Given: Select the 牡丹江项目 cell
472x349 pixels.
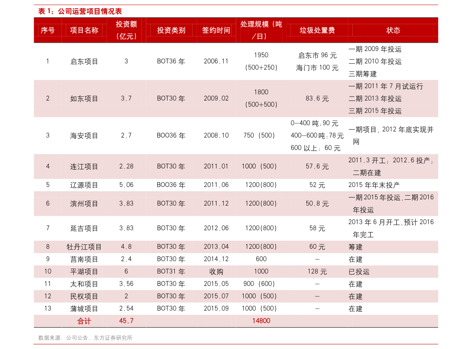Looking at the screenshot, I should pyautogui.click(x=84, y=246).
